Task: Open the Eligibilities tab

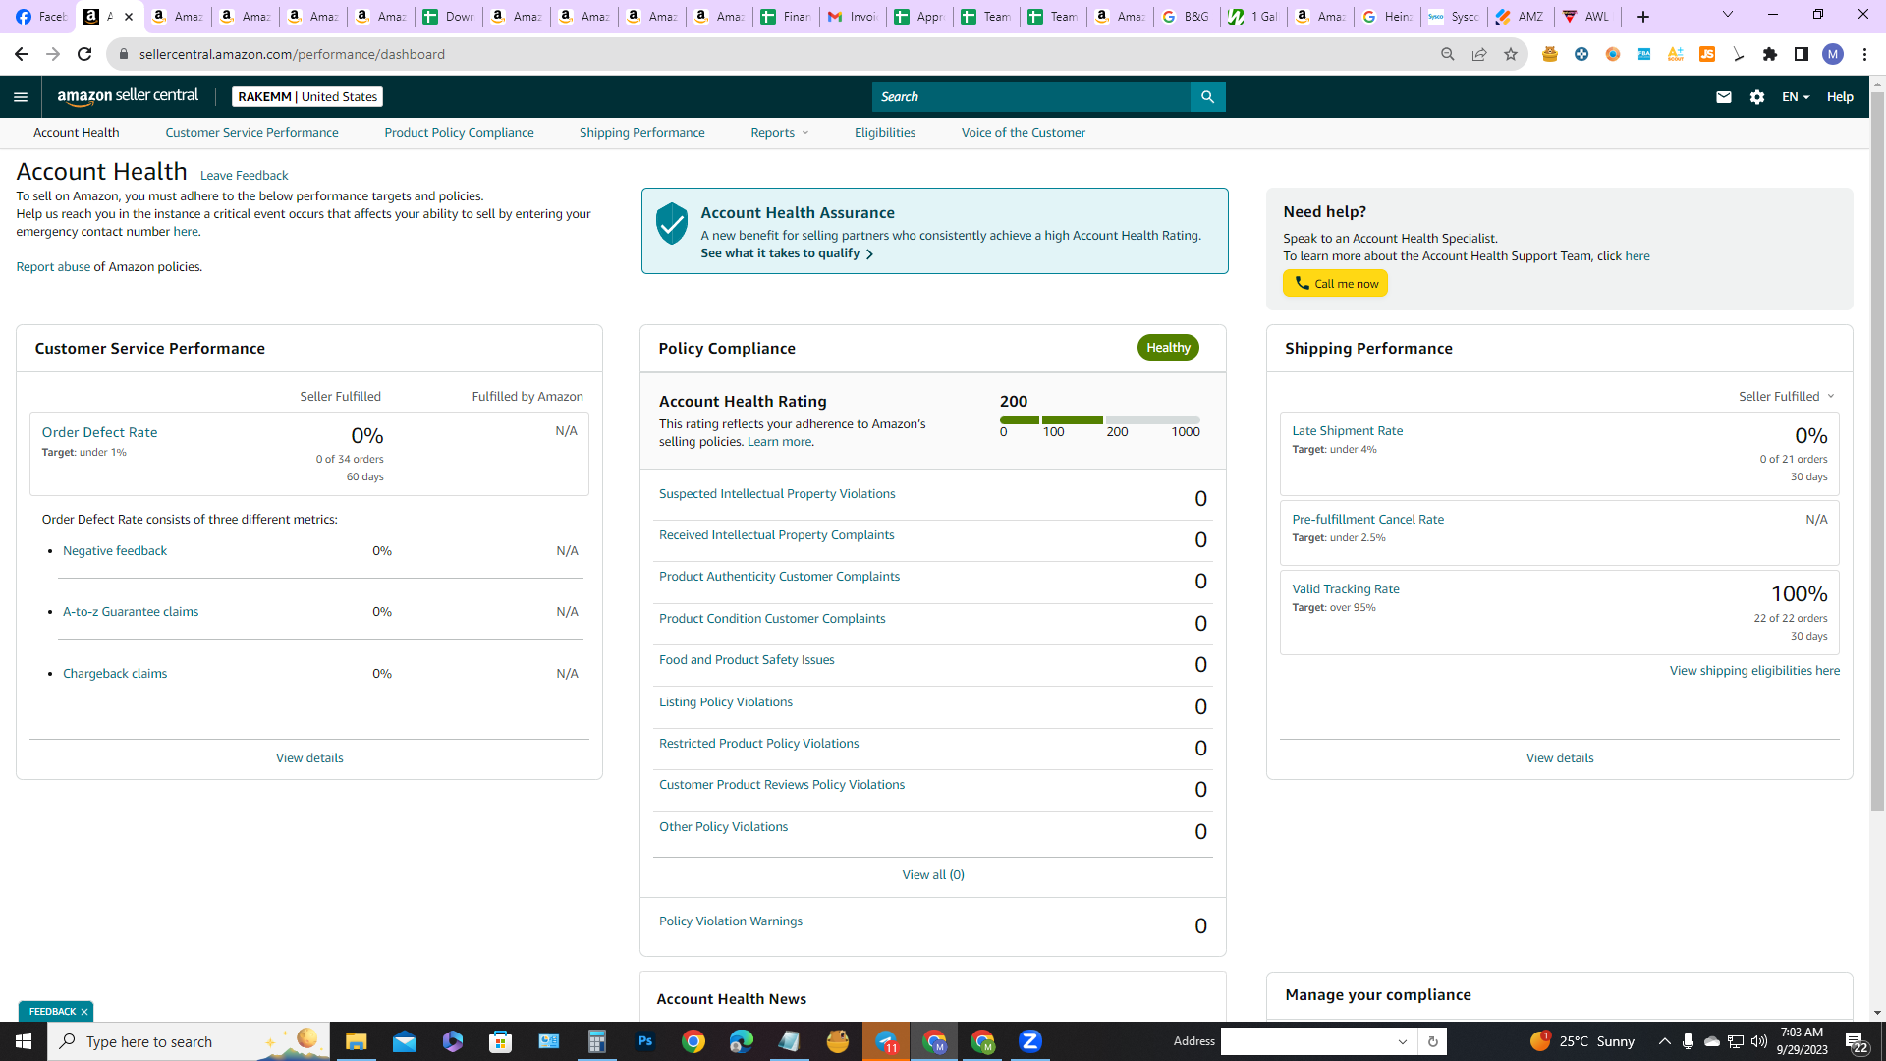Action: pyautogui.click(x=885, y=133)
